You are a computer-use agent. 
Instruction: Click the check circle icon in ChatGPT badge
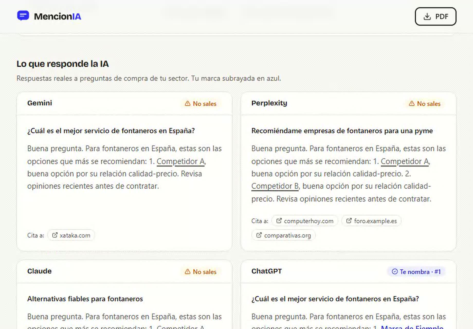coord(395,271)
